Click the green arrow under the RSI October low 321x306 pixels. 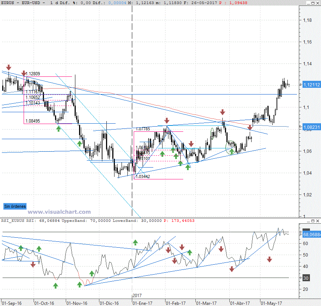click(55, 285)
